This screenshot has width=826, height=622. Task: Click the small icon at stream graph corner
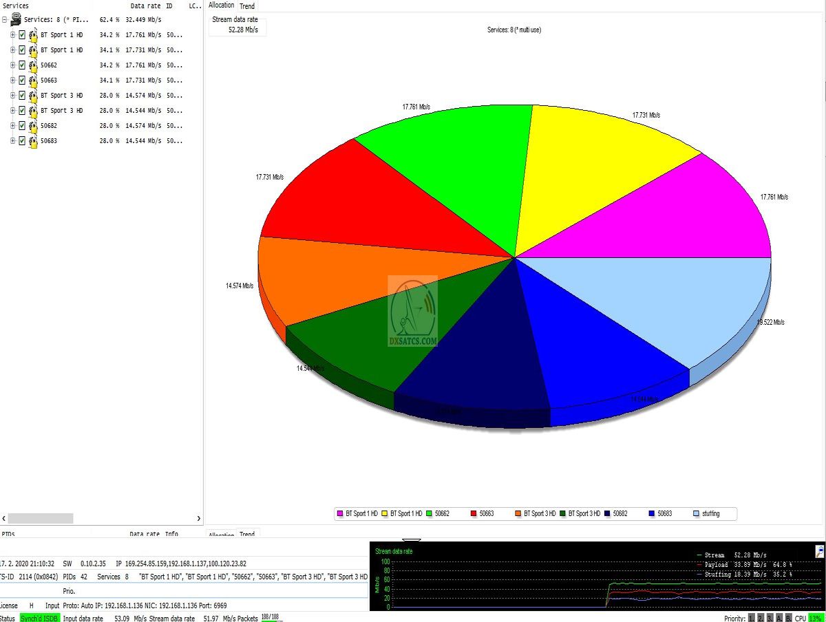coord(819,551)
